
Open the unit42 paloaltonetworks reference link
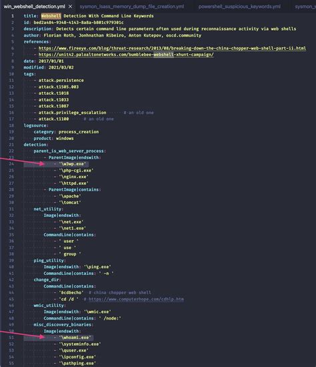(126, 55)
